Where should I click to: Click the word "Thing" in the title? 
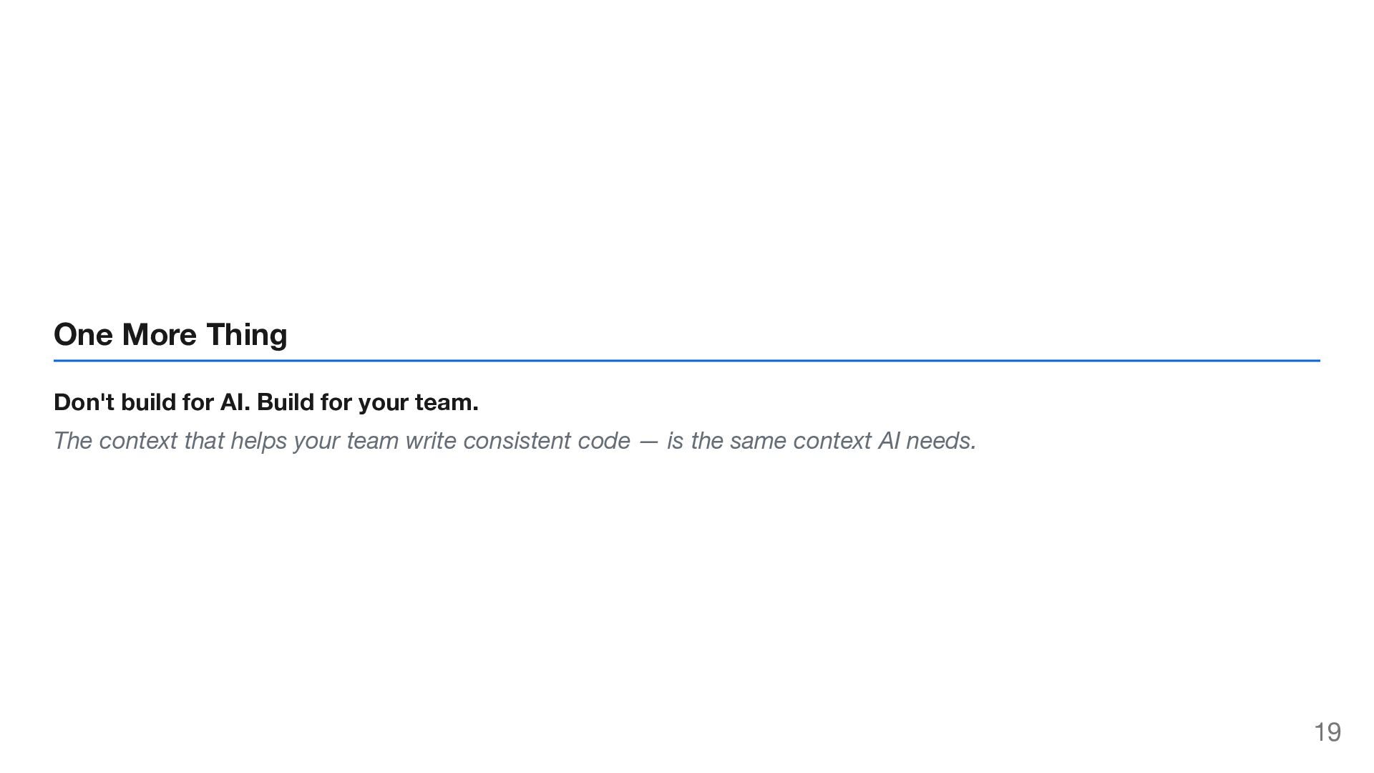246,334
